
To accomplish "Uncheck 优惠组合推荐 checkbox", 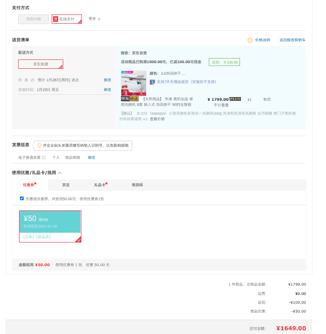I will 22,198.
